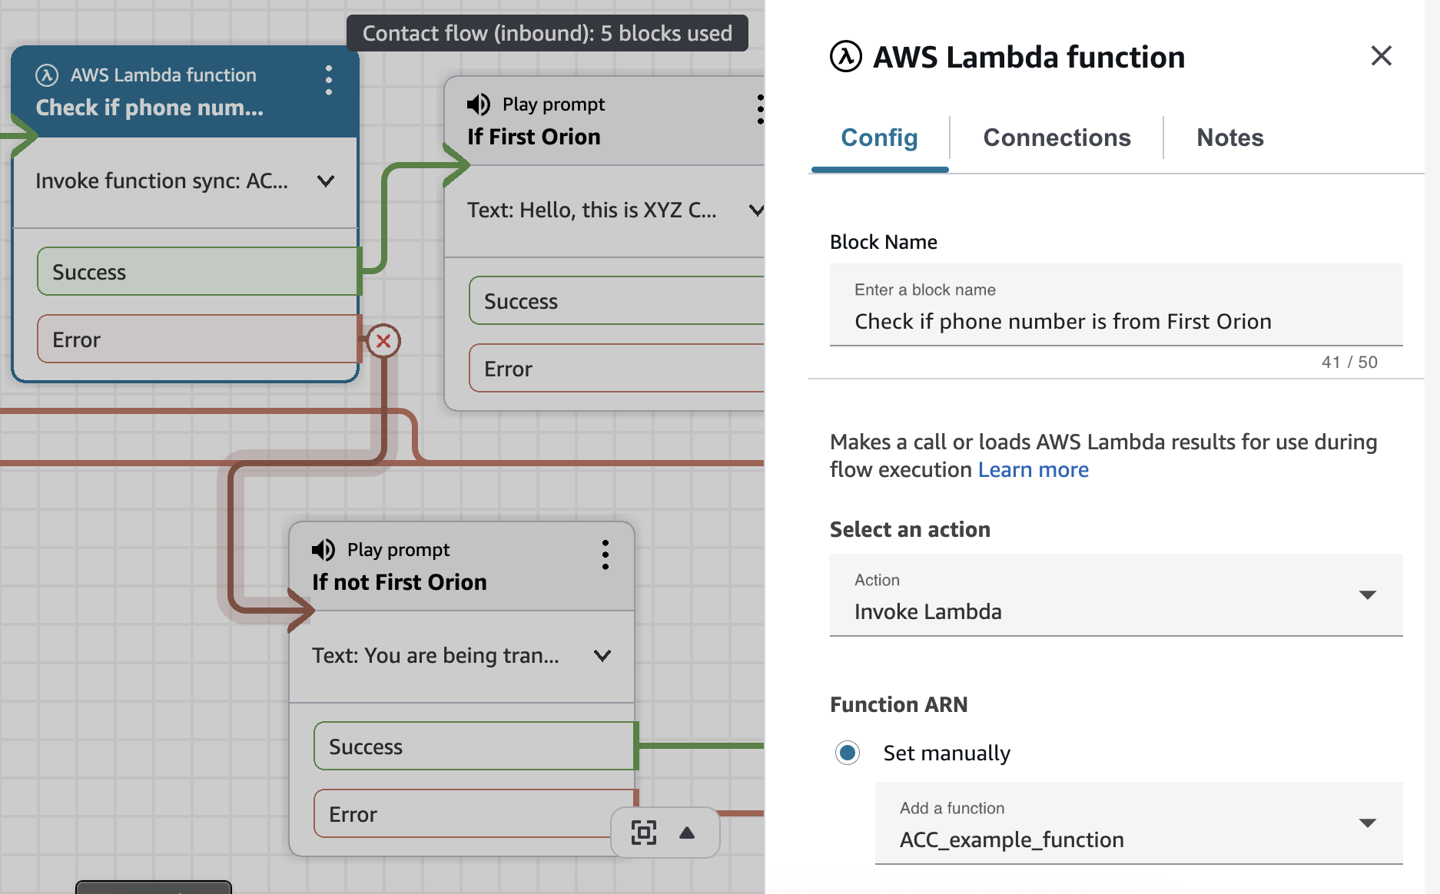The image size is (1440, 894).
Task: Remove the Error connection with red X
Action: pos(383,341)
